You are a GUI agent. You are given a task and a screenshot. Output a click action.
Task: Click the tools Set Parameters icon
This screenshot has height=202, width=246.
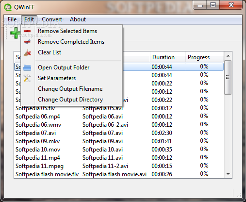click(27, 78)
